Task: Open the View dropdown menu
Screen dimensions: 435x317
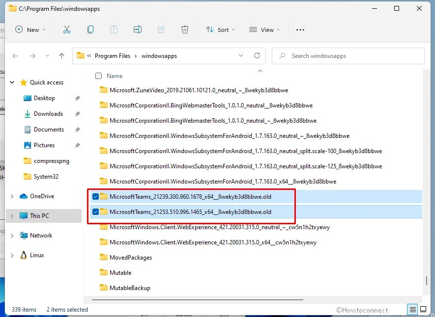Action: tap(264, 29)
